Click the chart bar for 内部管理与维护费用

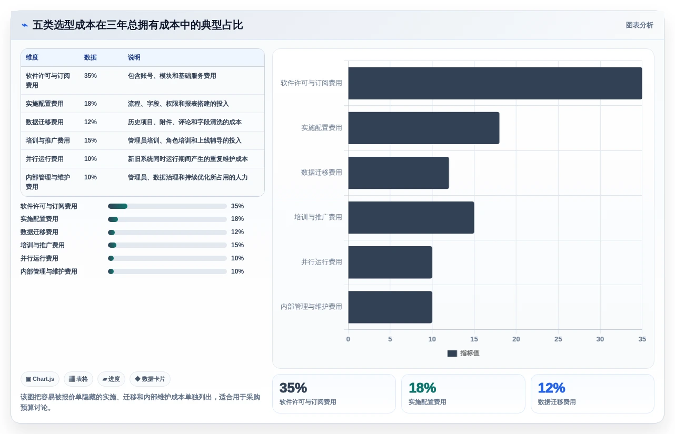coord(390,307)
